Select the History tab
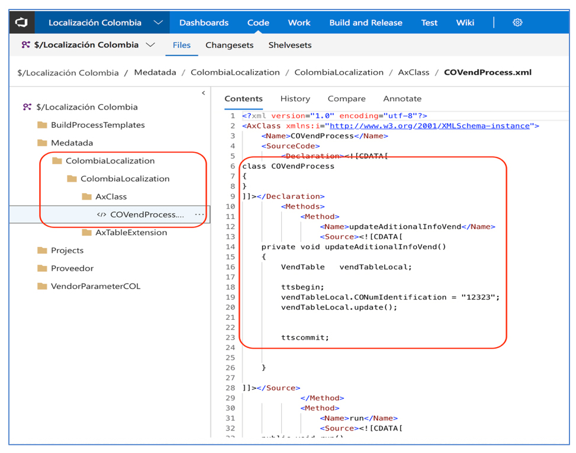 click(295, 99)
